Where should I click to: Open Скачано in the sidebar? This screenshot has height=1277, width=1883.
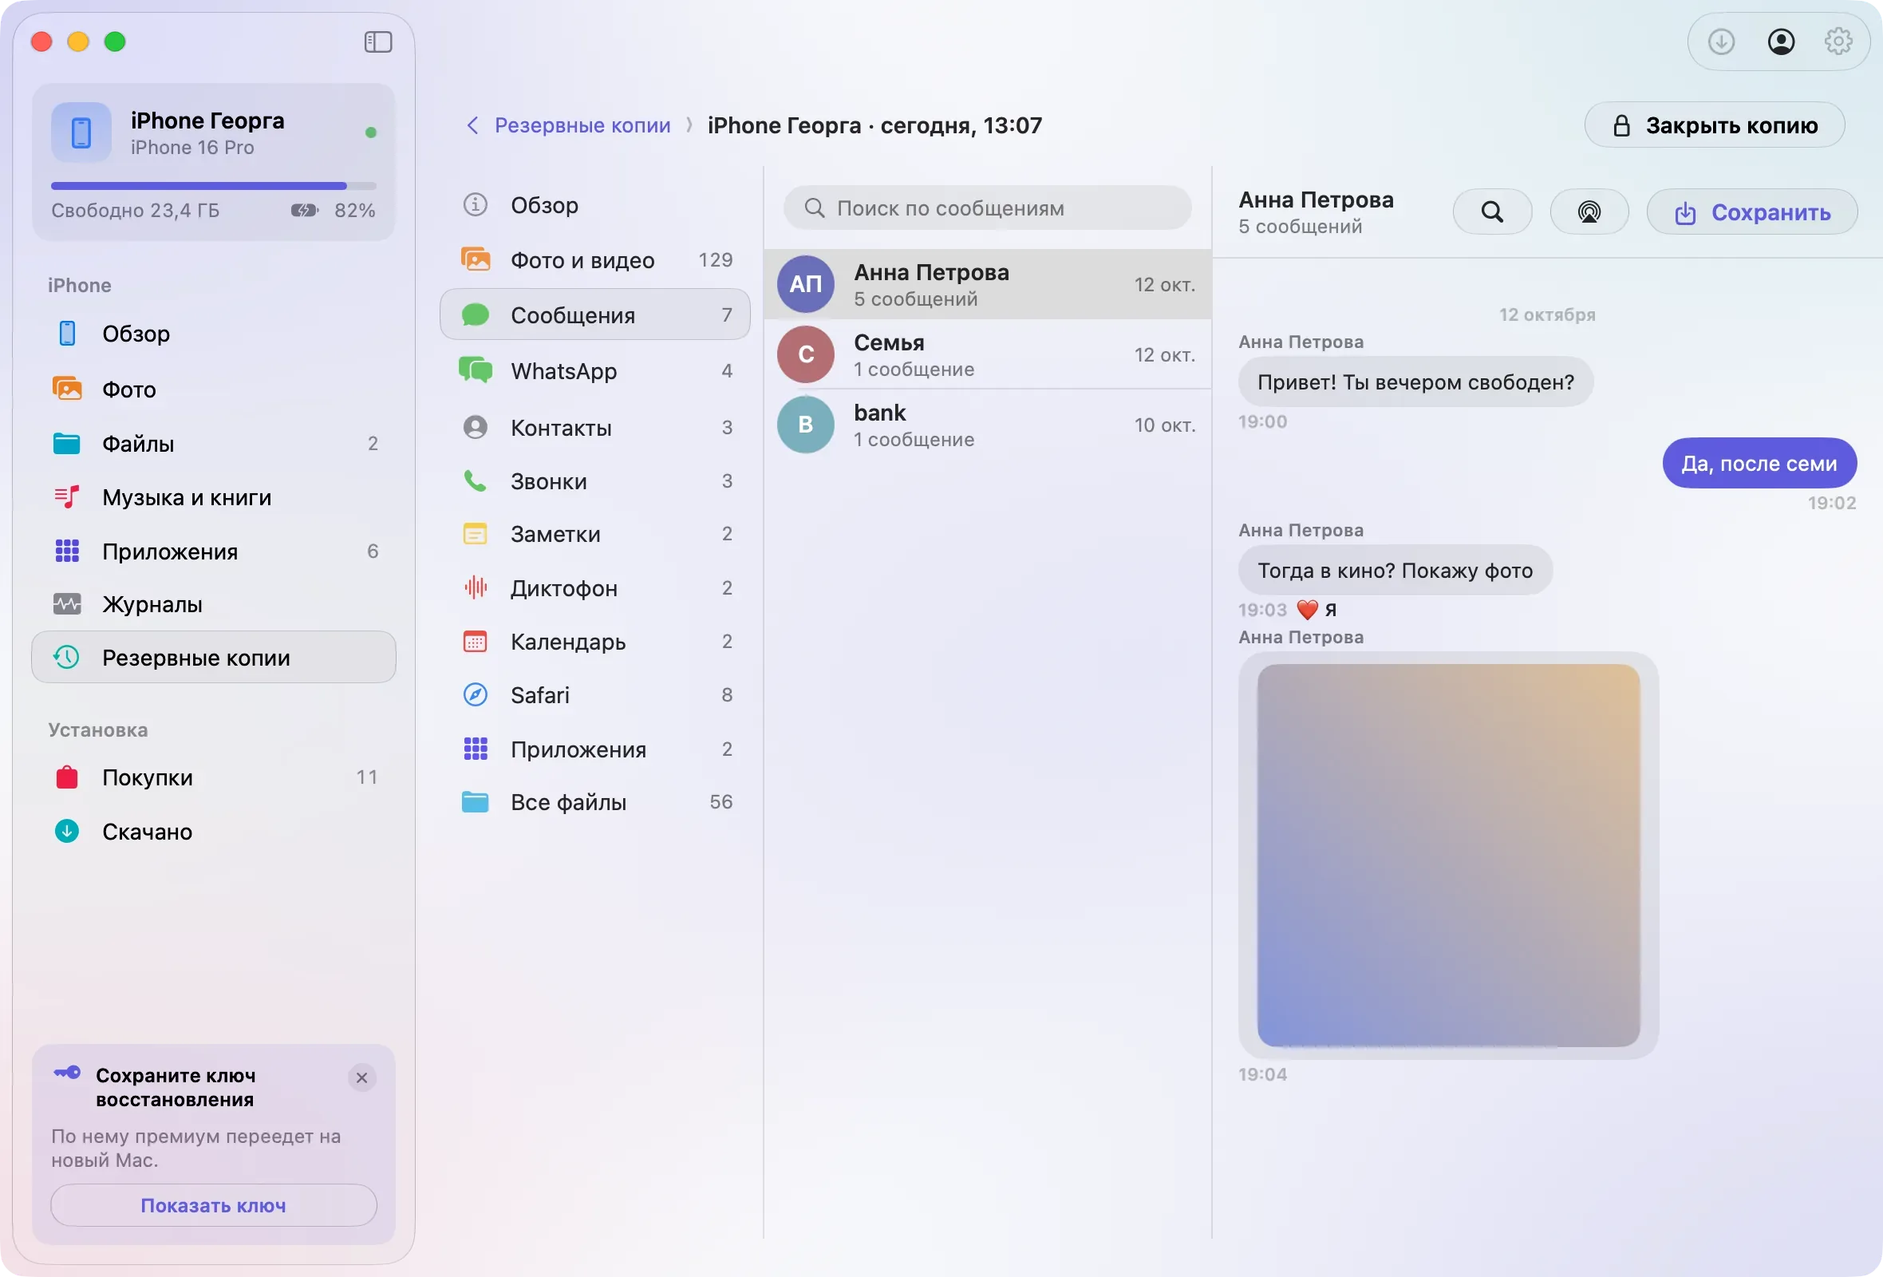tap(213, 832)
